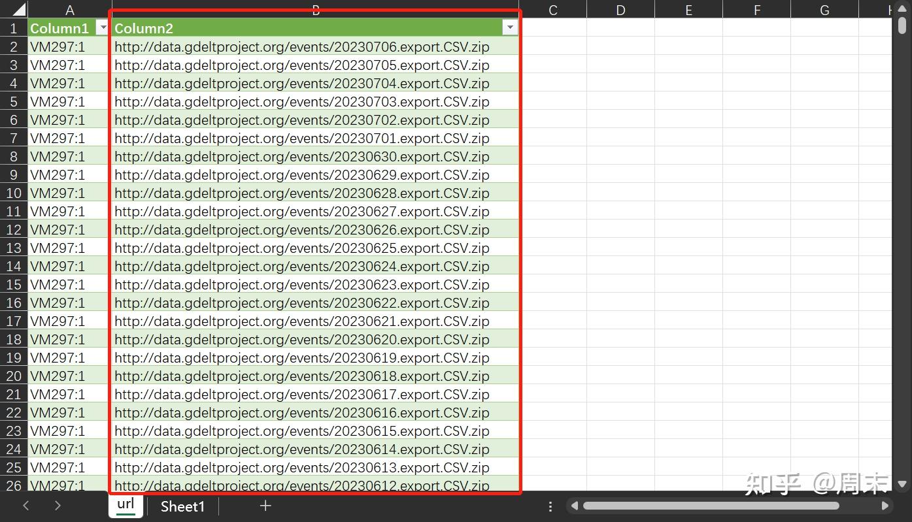Click the 20230701.export.CSV.zip URL cell
This screenshot has height=522, width=912.
[316, 138]
